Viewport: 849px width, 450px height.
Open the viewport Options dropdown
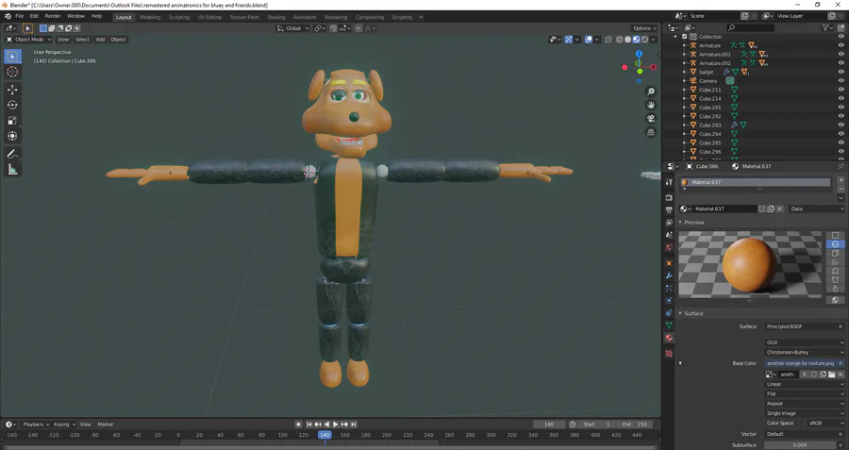point(644,28)
